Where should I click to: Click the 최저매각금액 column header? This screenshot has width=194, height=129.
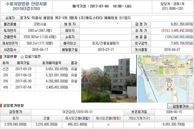coord(52,63)
